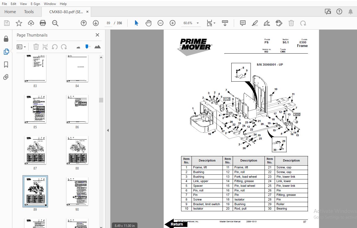Viewport: 357px width, 228px height.
Task: Rotate pages counterclockwise in the thumbnails panel
Action: click(x=55, y=47)
